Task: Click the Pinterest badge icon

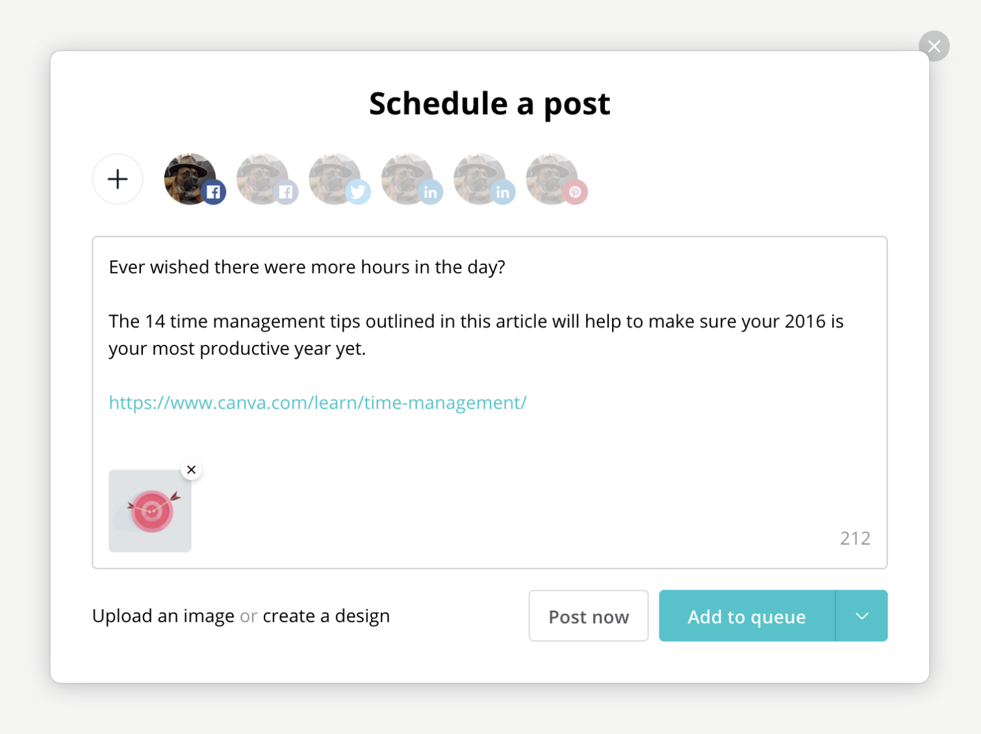Action: click(x=574, y=192)
